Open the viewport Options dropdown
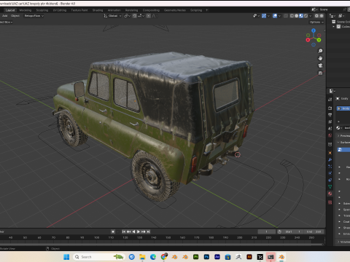 pyautogui.click(x=316, y=22)
